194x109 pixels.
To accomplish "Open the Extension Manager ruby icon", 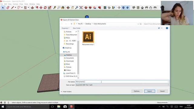I will pyautogui.click(x=99, y=8).
